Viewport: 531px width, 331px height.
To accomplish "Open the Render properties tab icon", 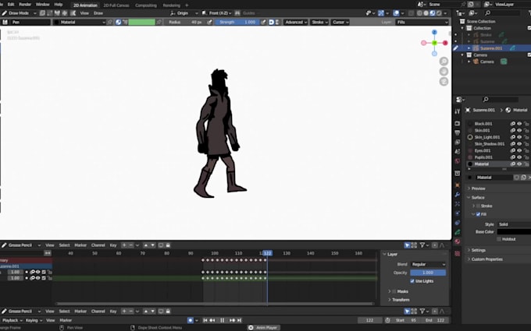I will coord(457,123).
